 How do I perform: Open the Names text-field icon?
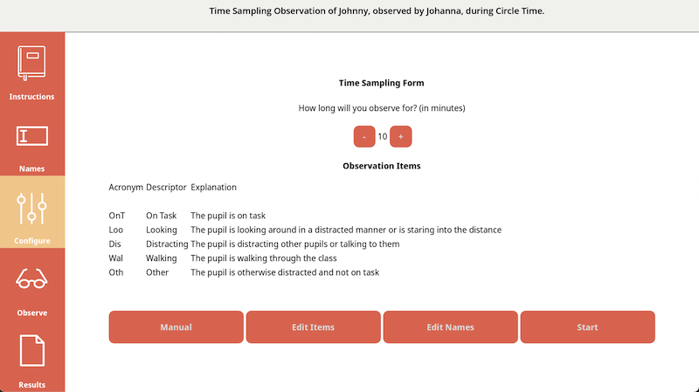point(31,136)
